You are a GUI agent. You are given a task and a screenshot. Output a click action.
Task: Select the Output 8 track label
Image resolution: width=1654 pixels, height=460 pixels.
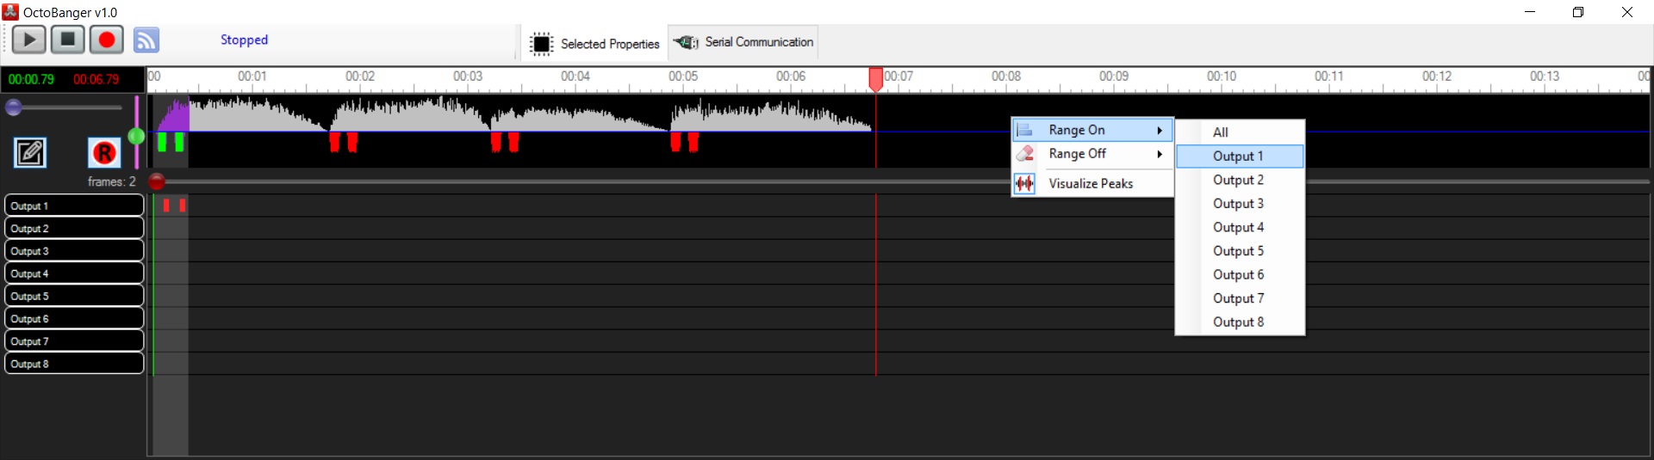74,363
